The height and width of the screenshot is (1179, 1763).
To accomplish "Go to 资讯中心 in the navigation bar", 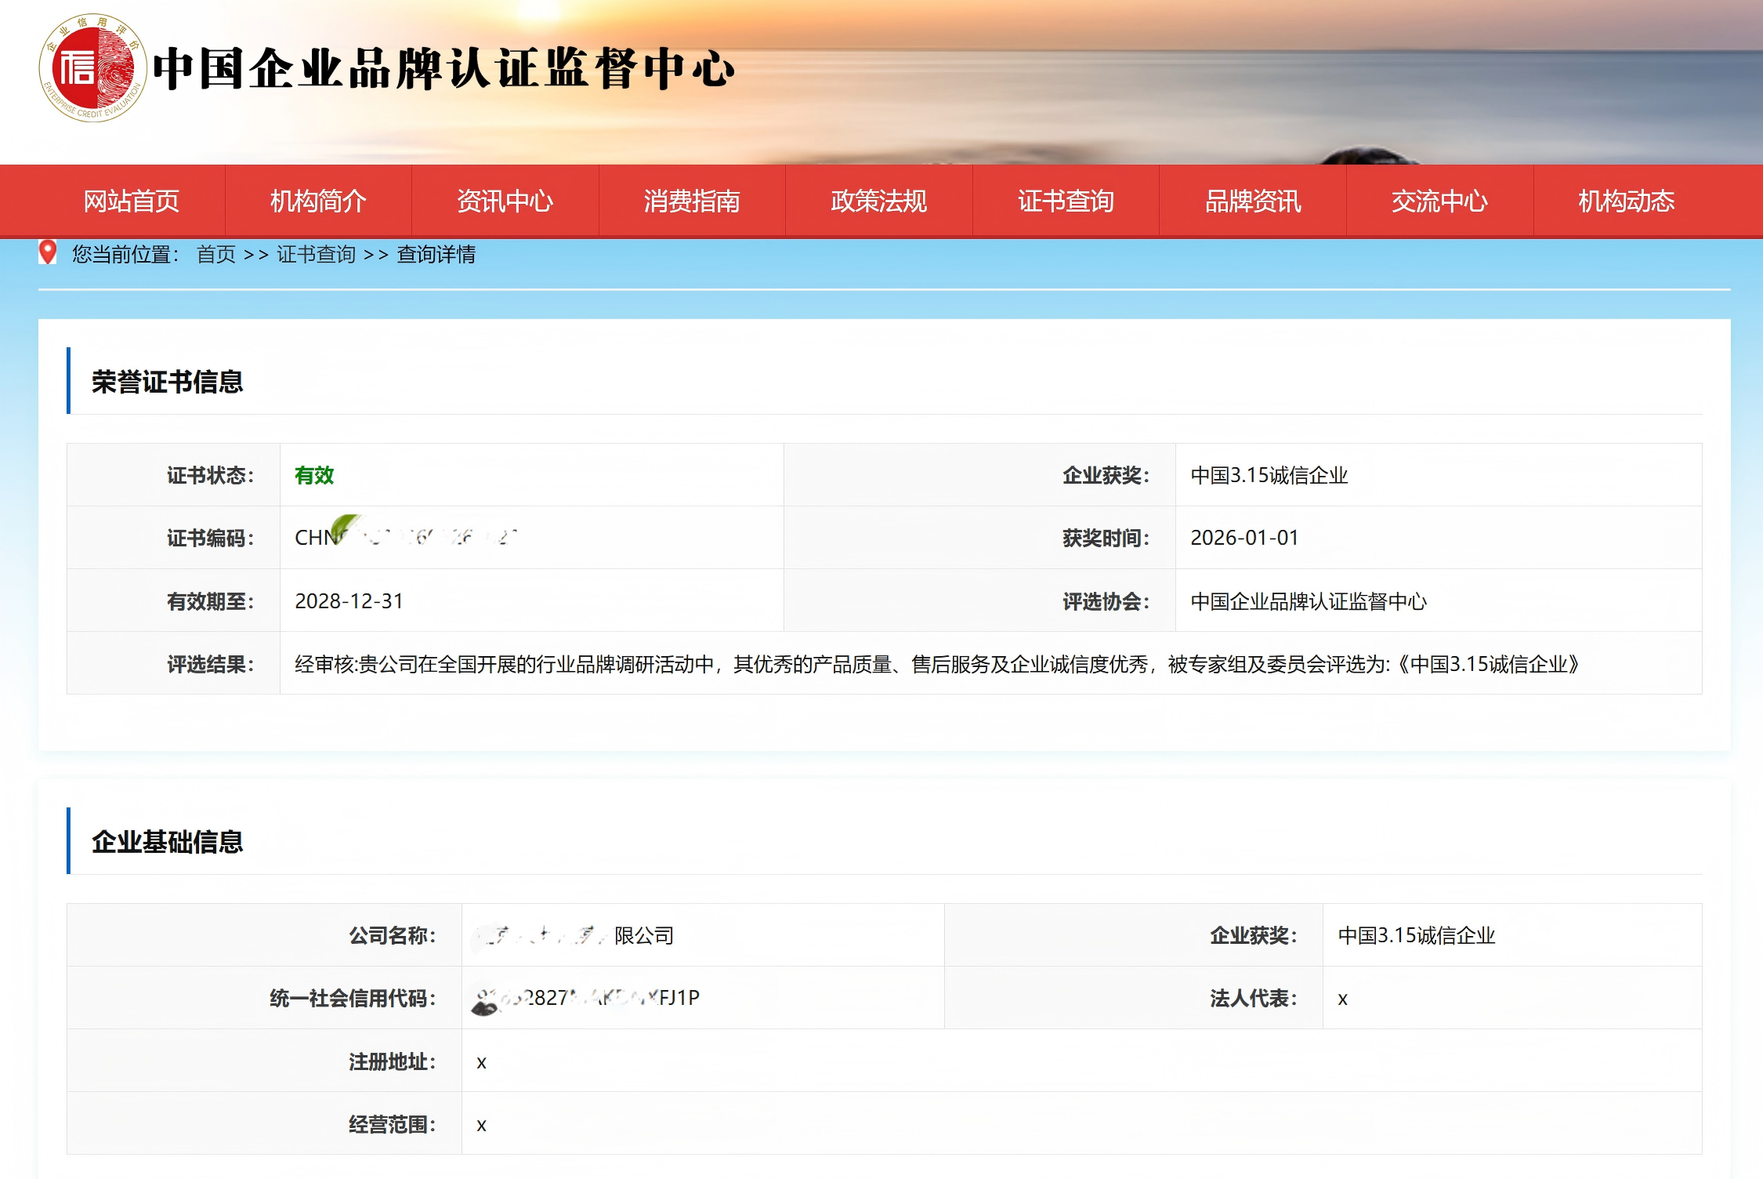I will point(505,201).
